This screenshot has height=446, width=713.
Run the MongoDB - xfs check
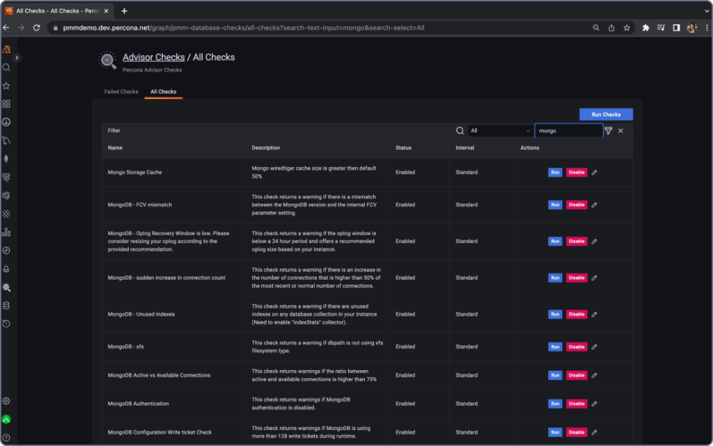555,347
